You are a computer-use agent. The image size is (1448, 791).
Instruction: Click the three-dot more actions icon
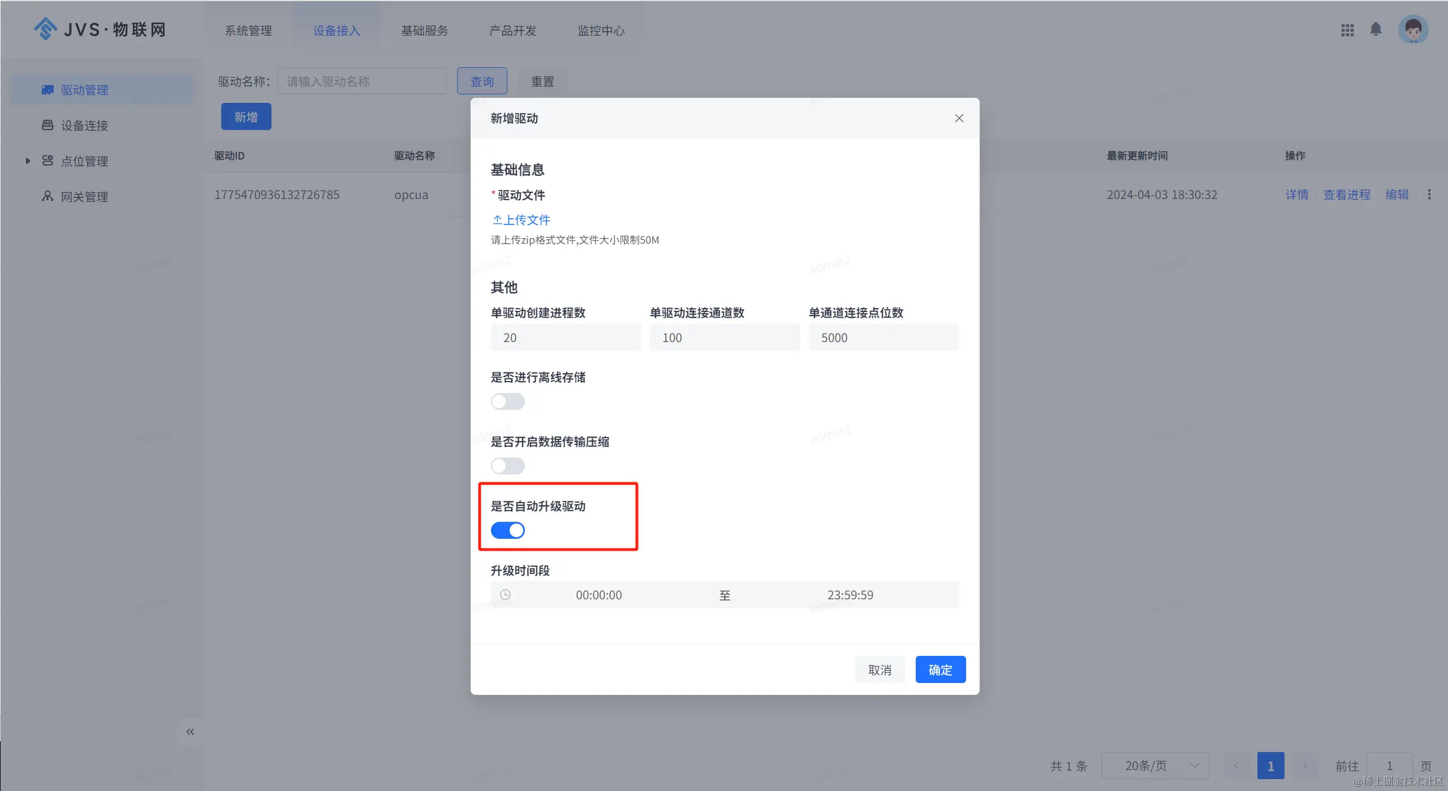(x=1429, y=194)
